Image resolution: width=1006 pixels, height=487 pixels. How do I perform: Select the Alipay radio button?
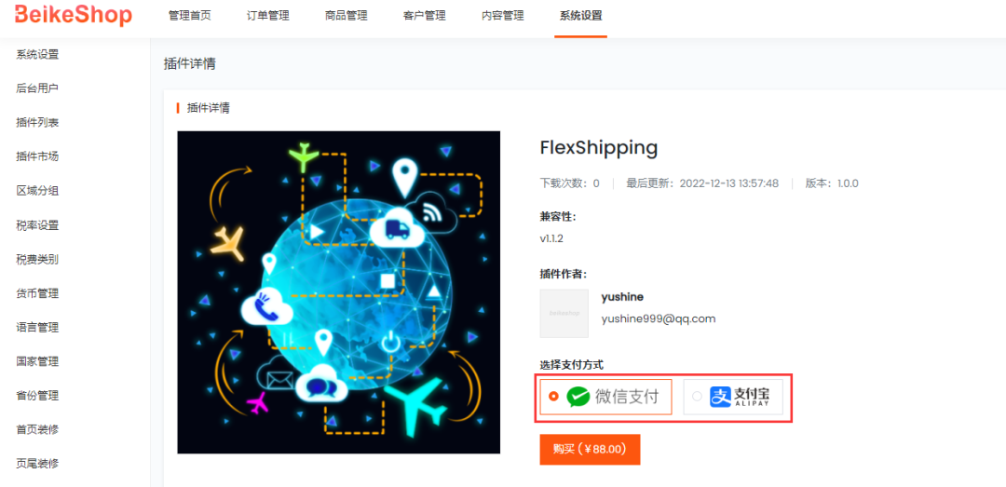click(697, 397)
